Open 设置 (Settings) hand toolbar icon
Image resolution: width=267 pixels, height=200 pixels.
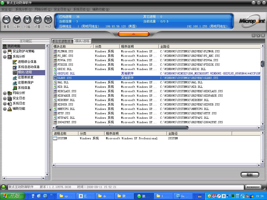pos(38,20)
